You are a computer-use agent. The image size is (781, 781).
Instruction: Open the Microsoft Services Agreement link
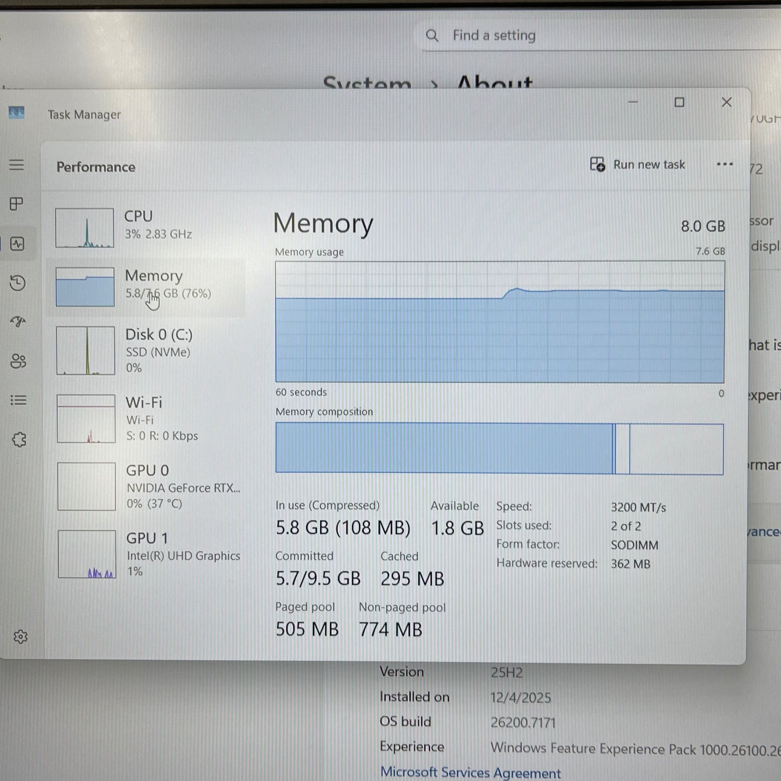coord(470,771)
